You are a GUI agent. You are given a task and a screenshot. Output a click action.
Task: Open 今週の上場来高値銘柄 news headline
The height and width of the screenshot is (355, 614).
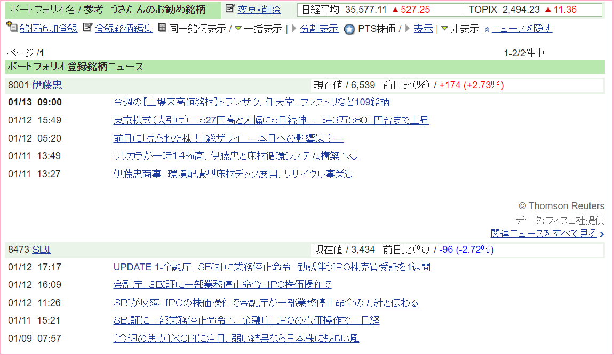[251, 102]
